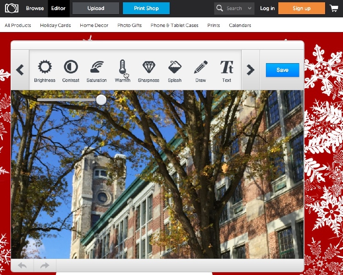This screenshot has width=343, height=275.
Task: Select the Text tool
Action: click(227, 71)
